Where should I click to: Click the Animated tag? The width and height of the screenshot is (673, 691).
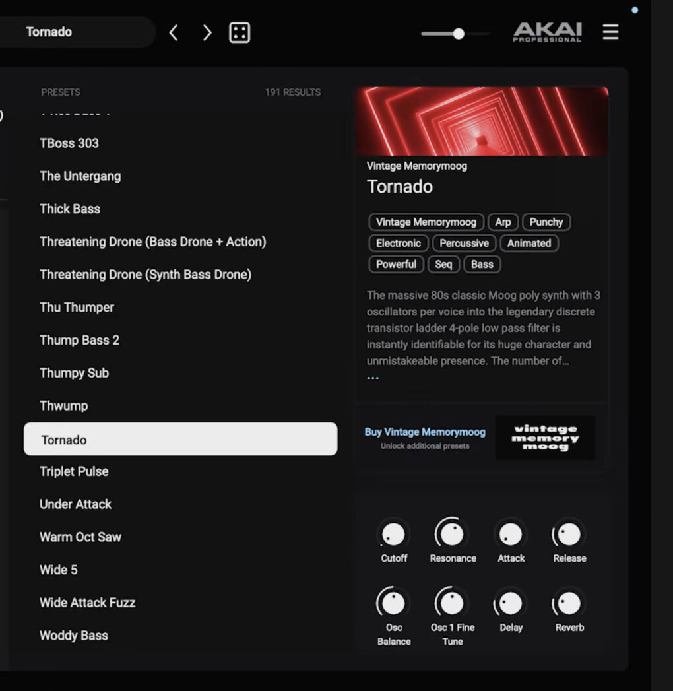click(x=529, y=244)
